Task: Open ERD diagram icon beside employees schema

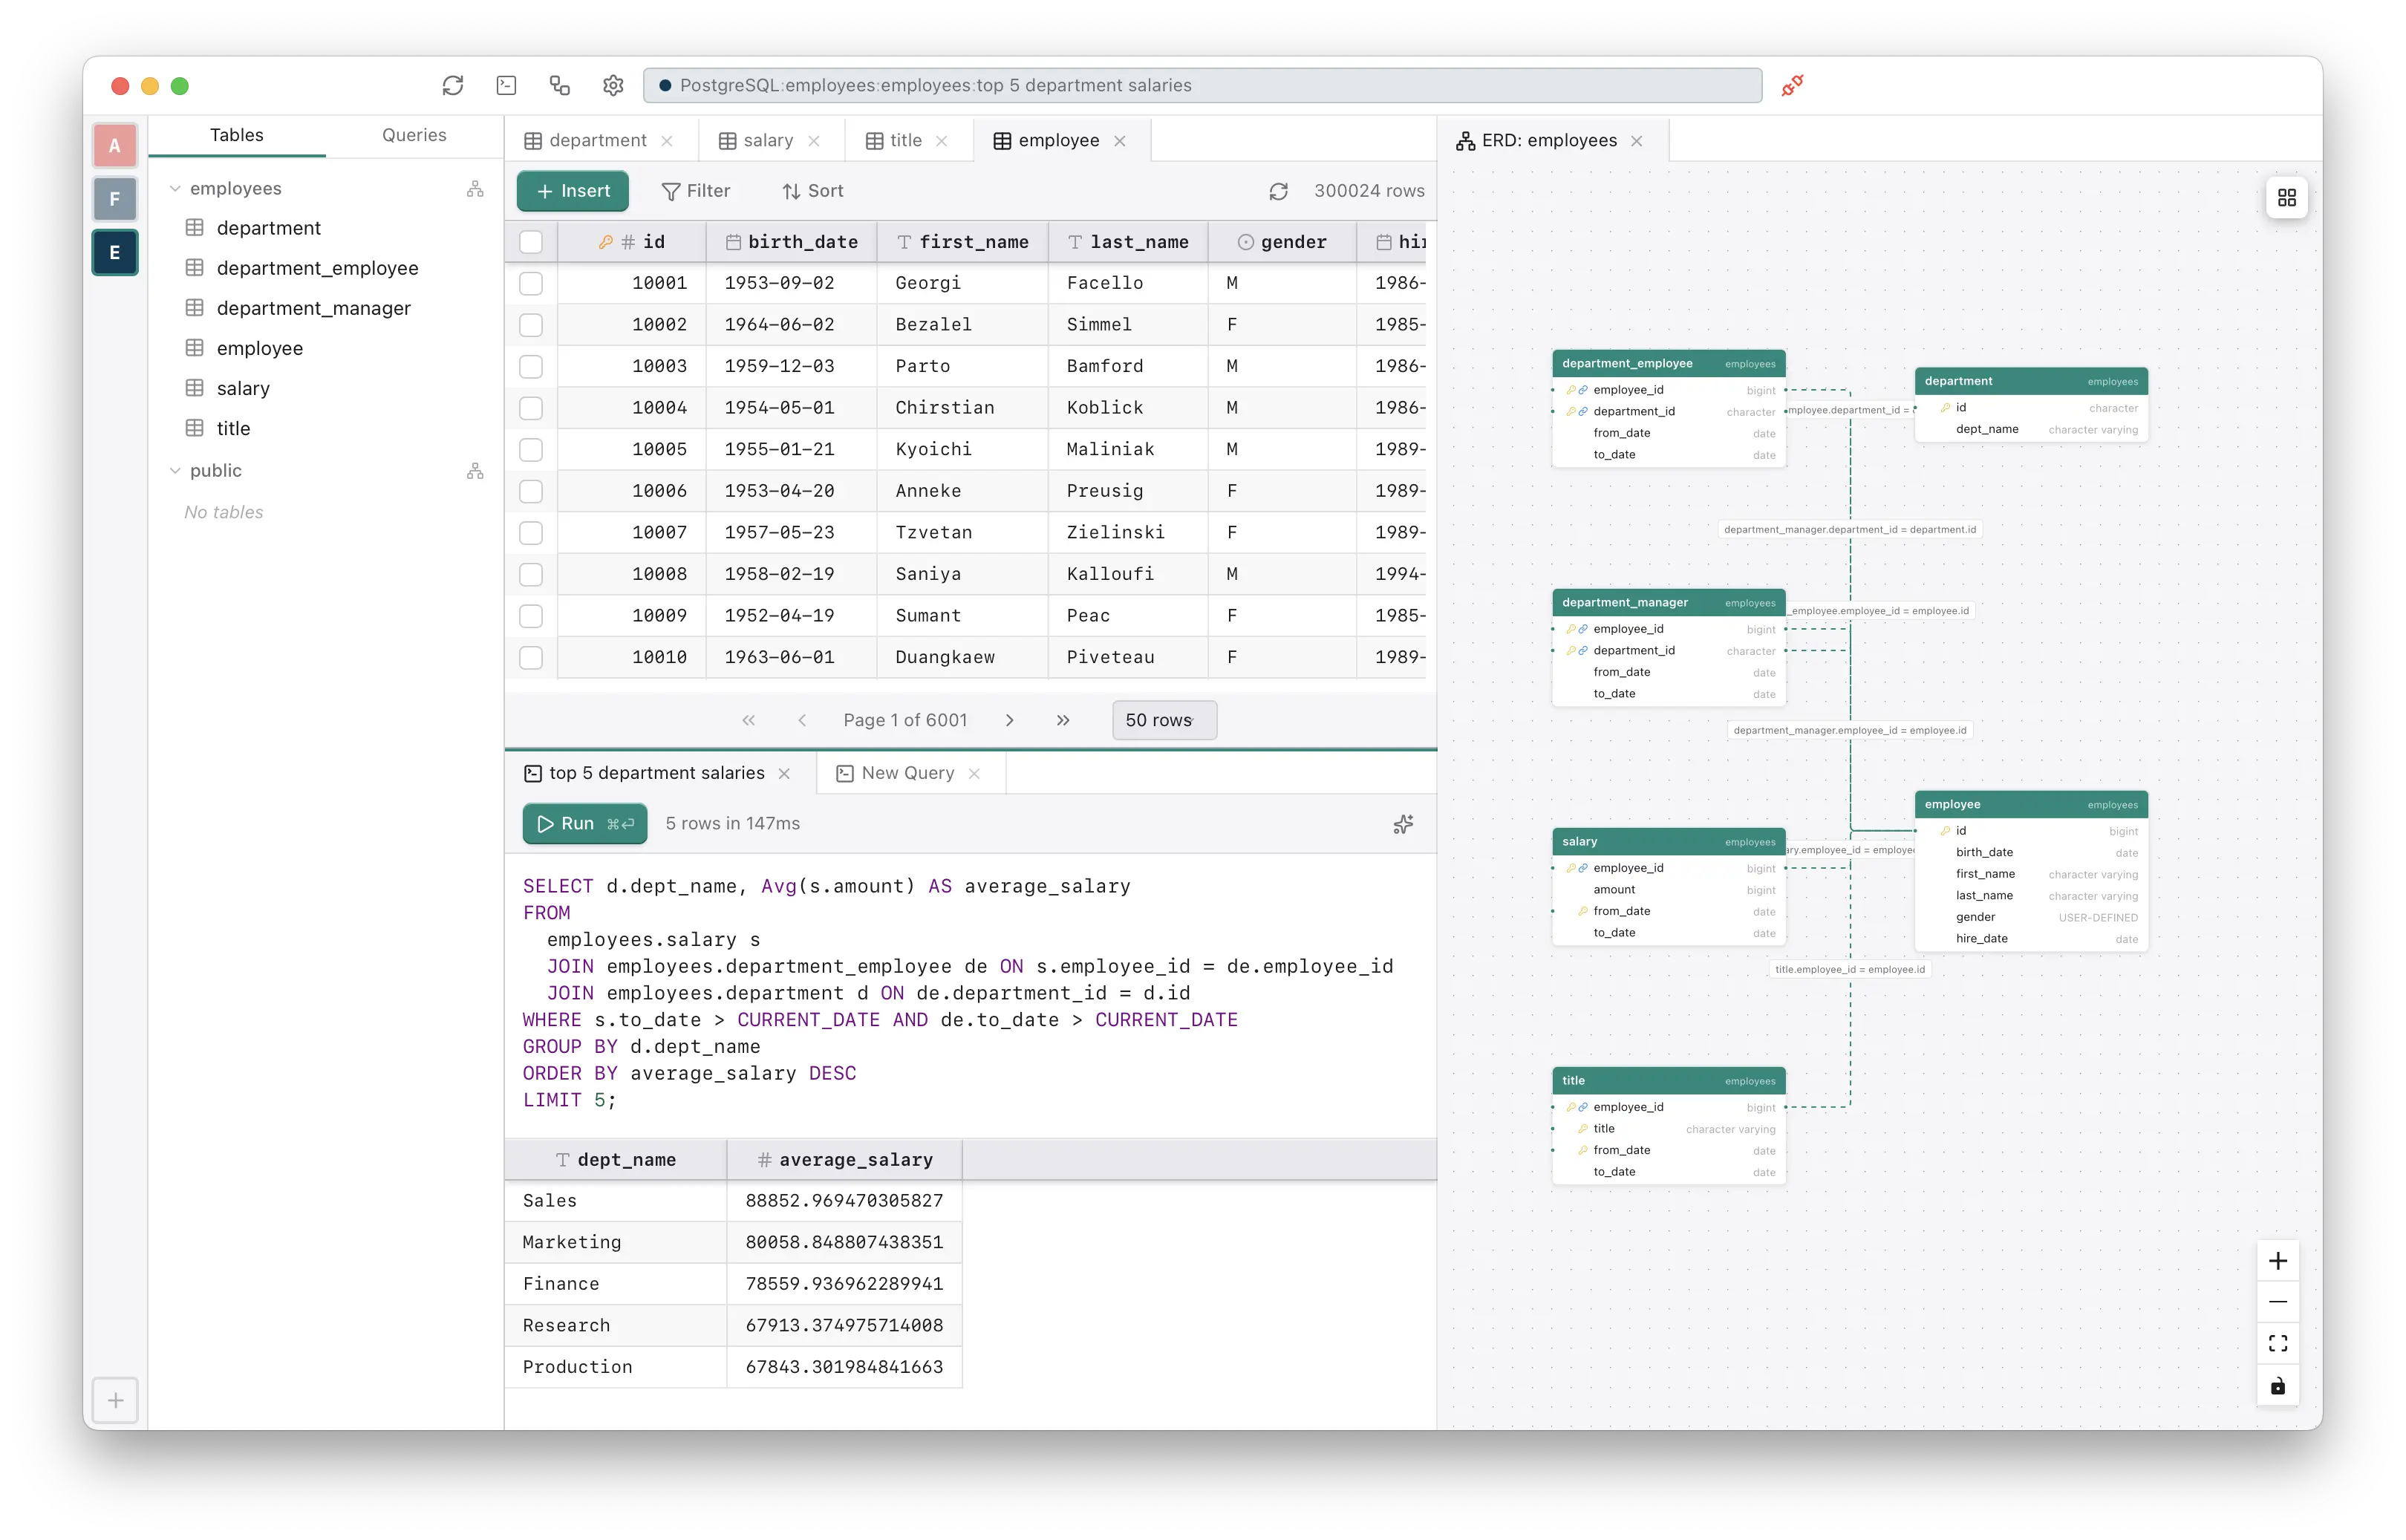Action: 475,189
